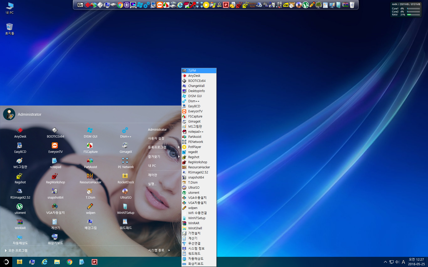Viewport: 428px width, 267px height.
Task: Launch wdpen tile in start menu
Action: click(90, 209)
